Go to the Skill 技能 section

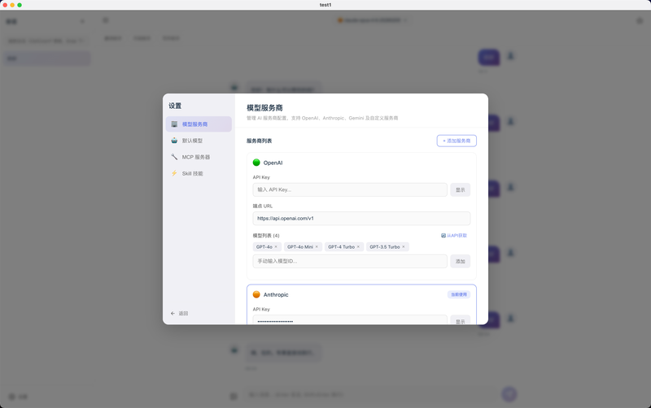199,173
